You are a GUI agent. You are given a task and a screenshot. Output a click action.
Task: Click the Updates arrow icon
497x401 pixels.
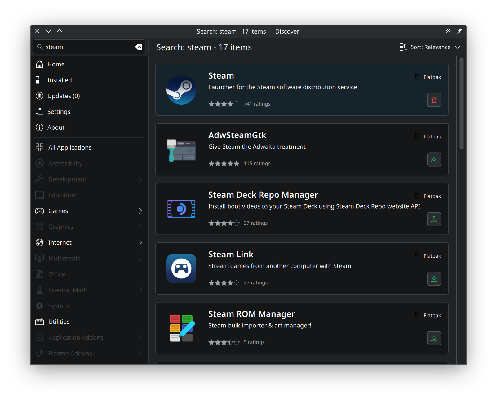[x=39, y=96]
